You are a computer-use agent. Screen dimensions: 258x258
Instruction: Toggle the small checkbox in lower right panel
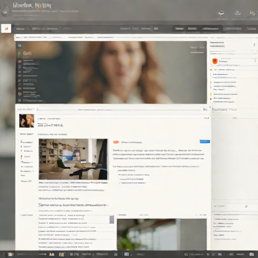246,206
